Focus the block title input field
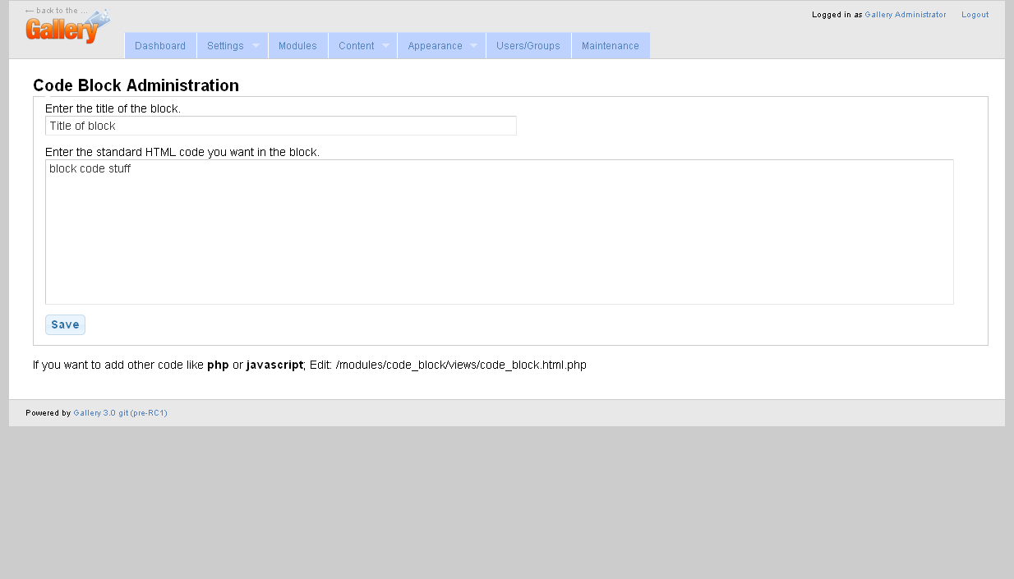The image size is (1014, 579). 281,126
